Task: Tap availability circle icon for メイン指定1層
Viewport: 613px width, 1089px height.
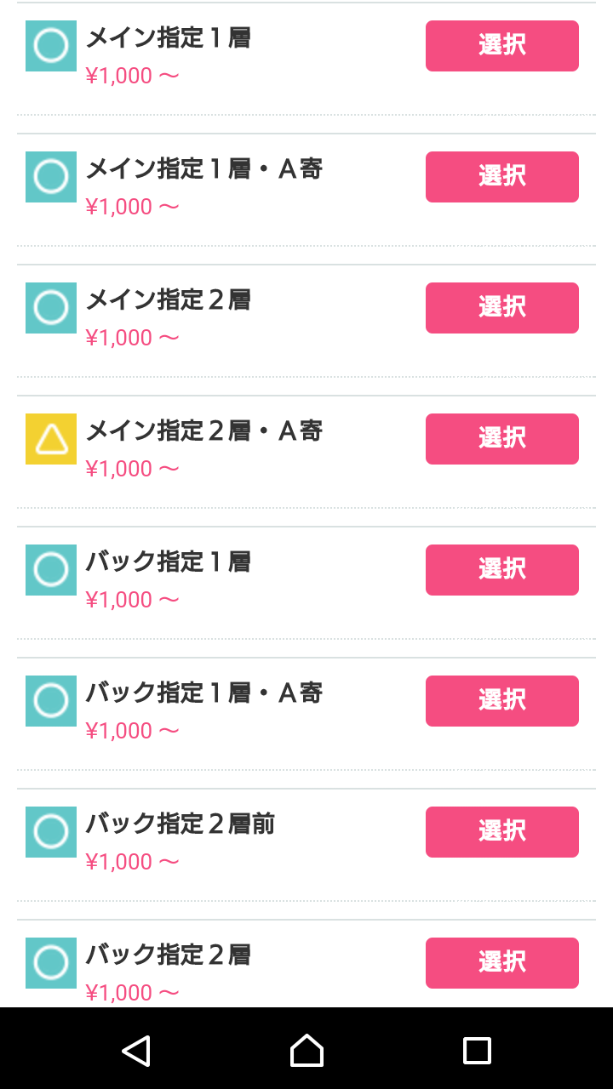Action: (51, 46)
